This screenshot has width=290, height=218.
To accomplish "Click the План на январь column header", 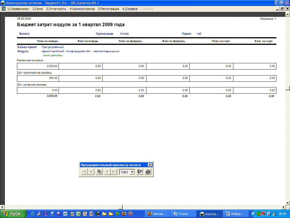I will click(x=48, y=41).
